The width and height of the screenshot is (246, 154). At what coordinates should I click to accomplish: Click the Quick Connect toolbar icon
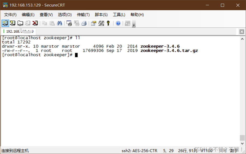pos(13,23)
